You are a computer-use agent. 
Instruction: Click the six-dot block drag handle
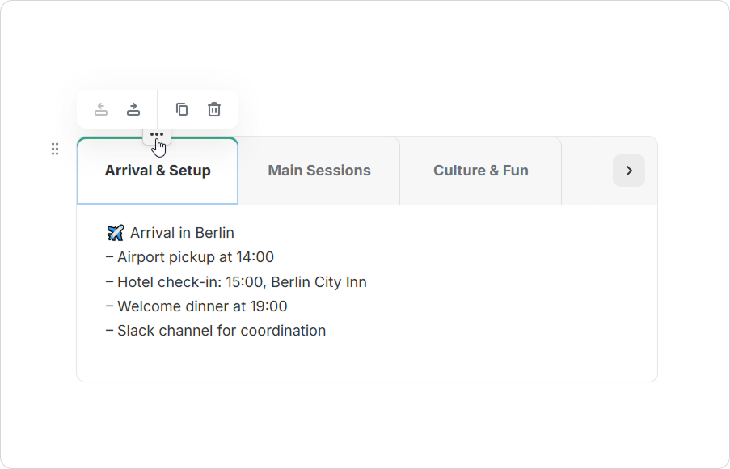(x=55, y=149)
